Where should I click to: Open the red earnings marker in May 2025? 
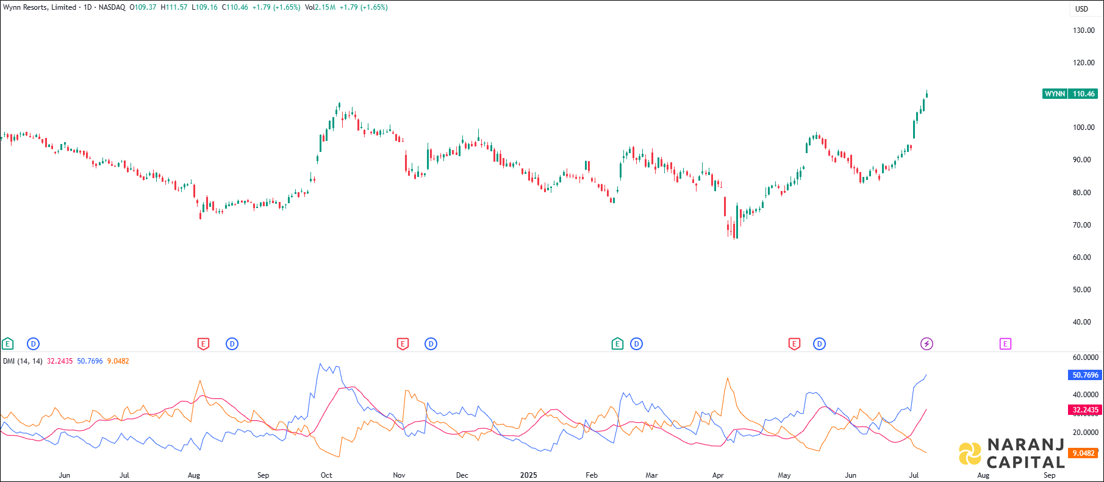(794, 344)
